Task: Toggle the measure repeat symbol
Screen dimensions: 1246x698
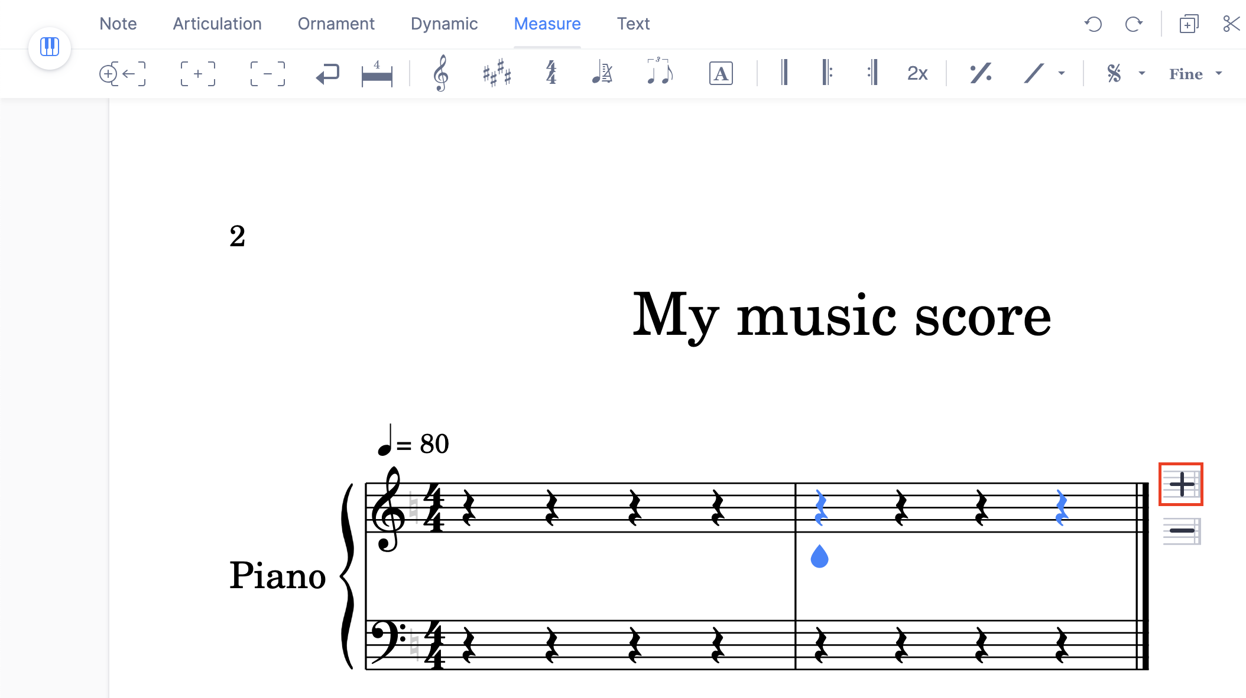Action: click(x=981, y=73)
